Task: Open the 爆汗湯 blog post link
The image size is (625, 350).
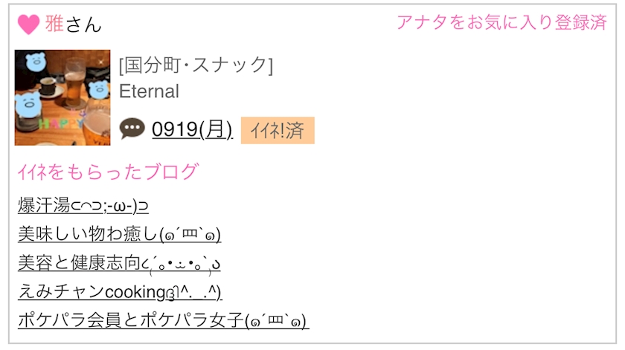Action: 83,205
